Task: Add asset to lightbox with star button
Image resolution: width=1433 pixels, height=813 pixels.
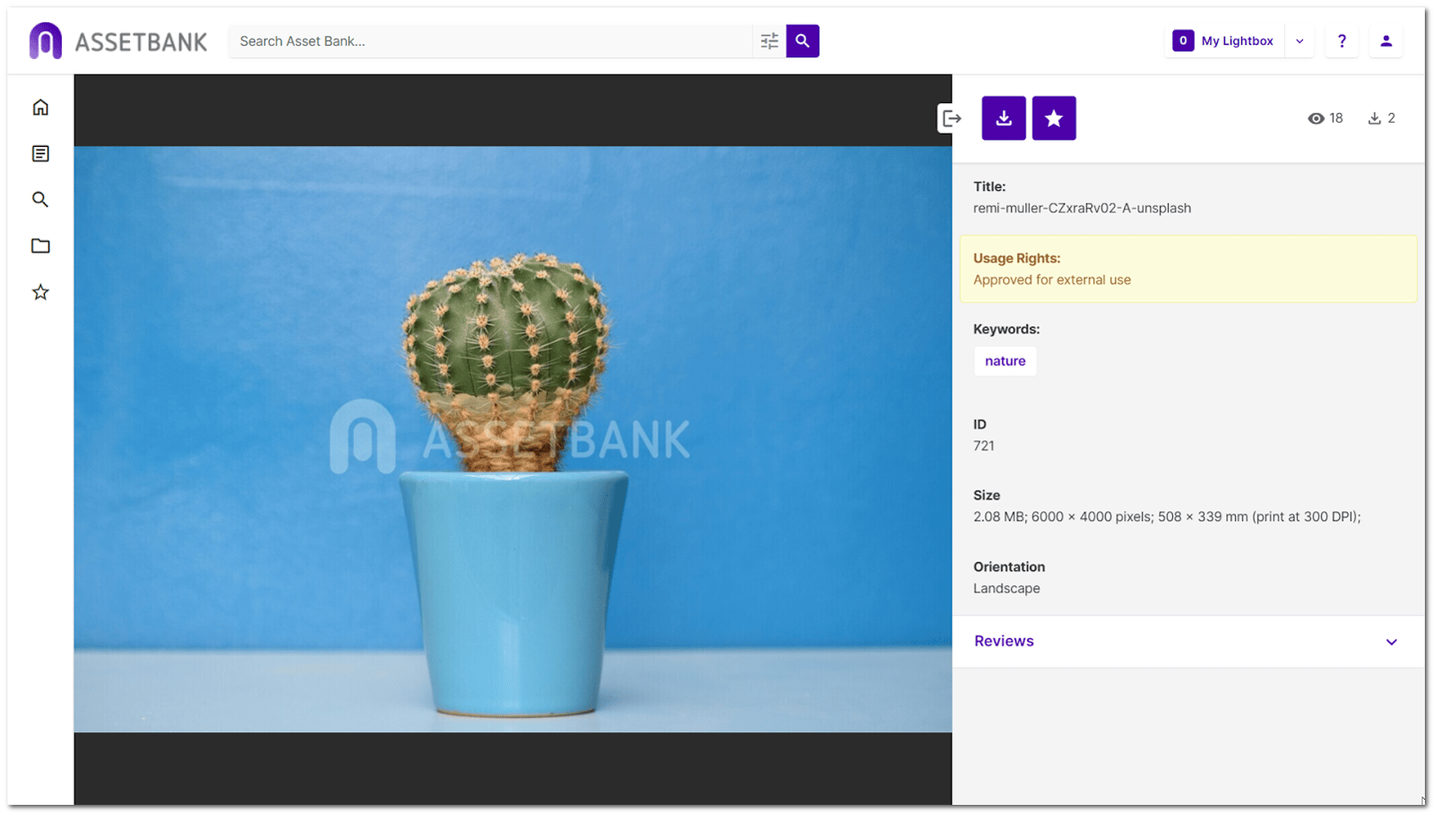Action: tap(1053, 118)
